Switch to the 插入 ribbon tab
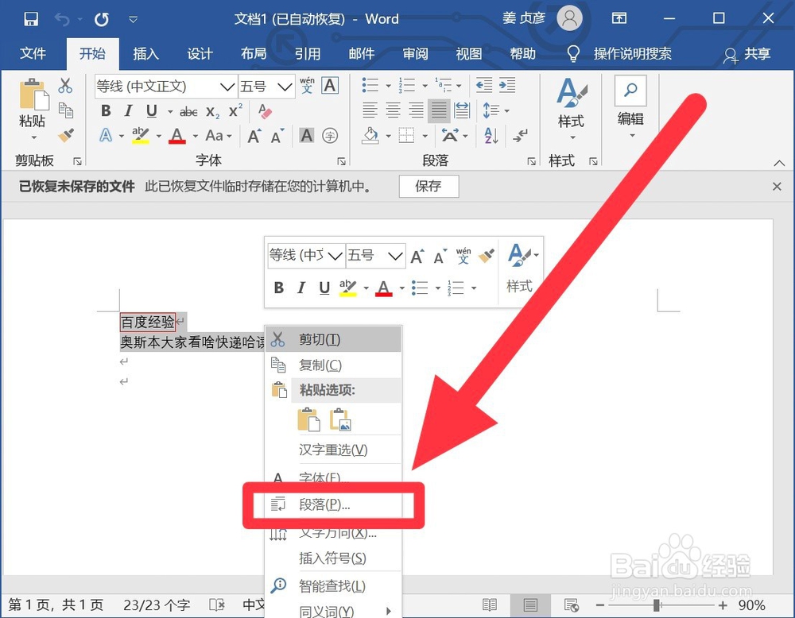795x618 pixels. pos(145,54)
